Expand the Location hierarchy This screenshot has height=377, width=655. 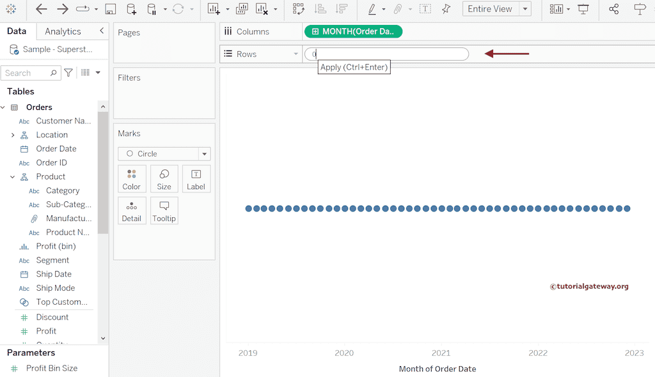coord(13,135)
